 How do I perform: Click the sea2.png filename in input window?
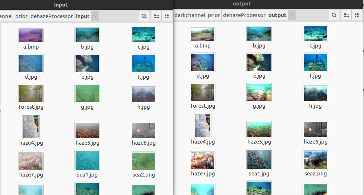(144, 175)
